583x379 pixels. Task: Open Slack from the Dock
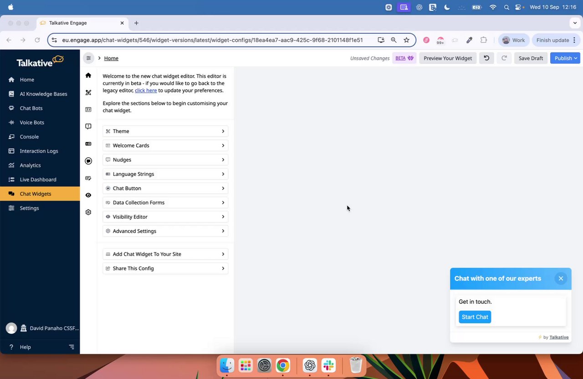tap(328, 365)
